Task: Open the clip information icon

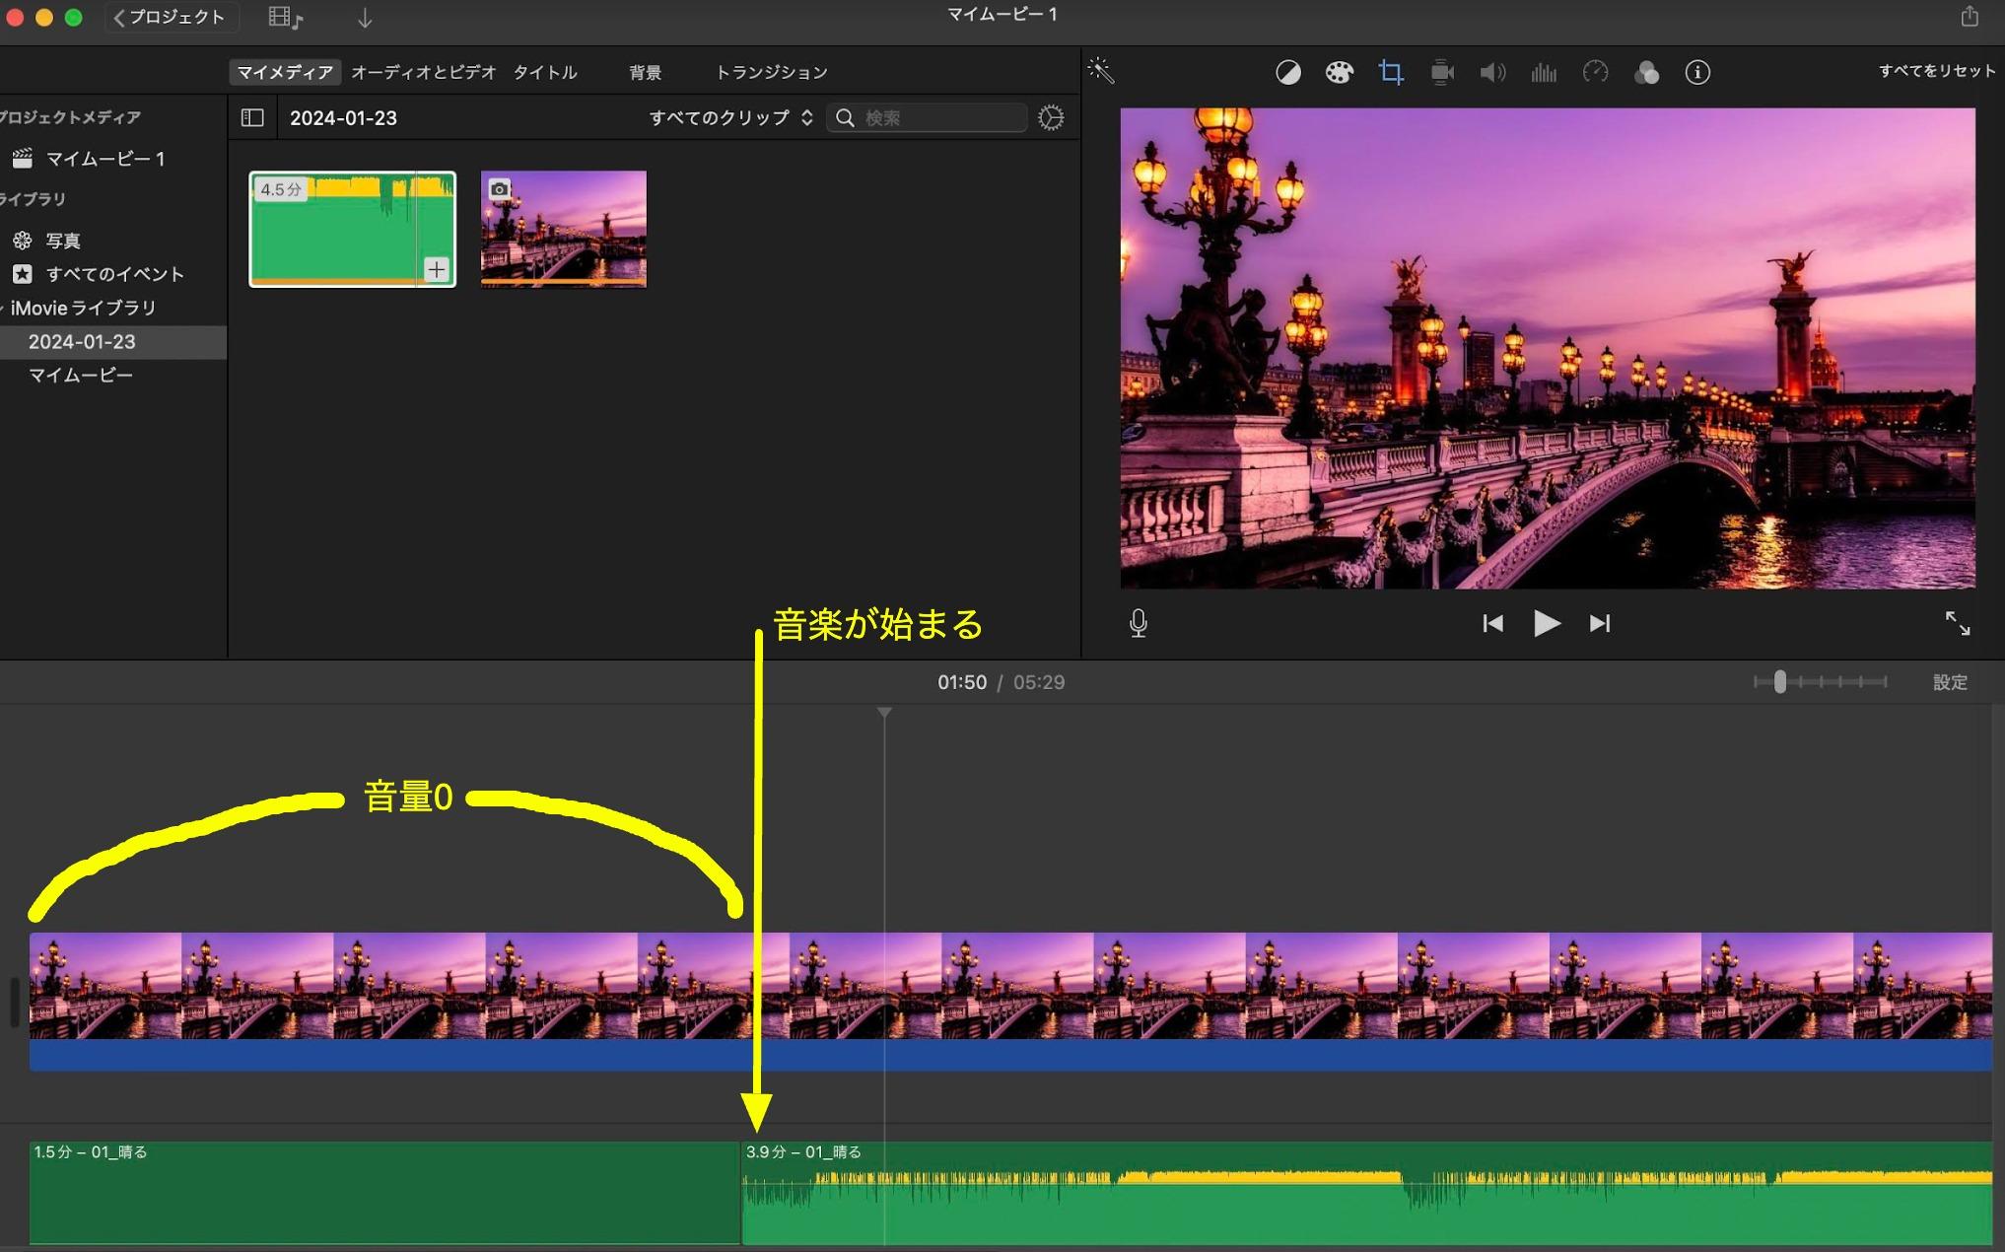Action: tap(1697, 72)
